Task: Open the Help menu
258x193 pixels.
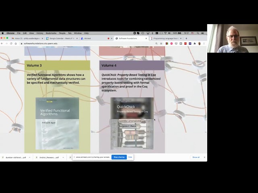Action: coord(86,33)
